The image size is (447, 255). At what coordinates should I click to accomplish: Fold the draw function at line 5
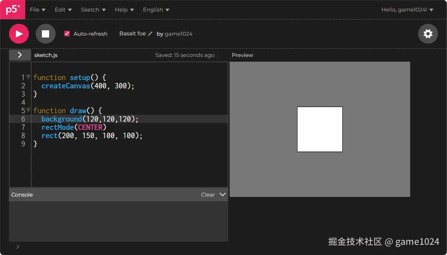tap(28, 110)
